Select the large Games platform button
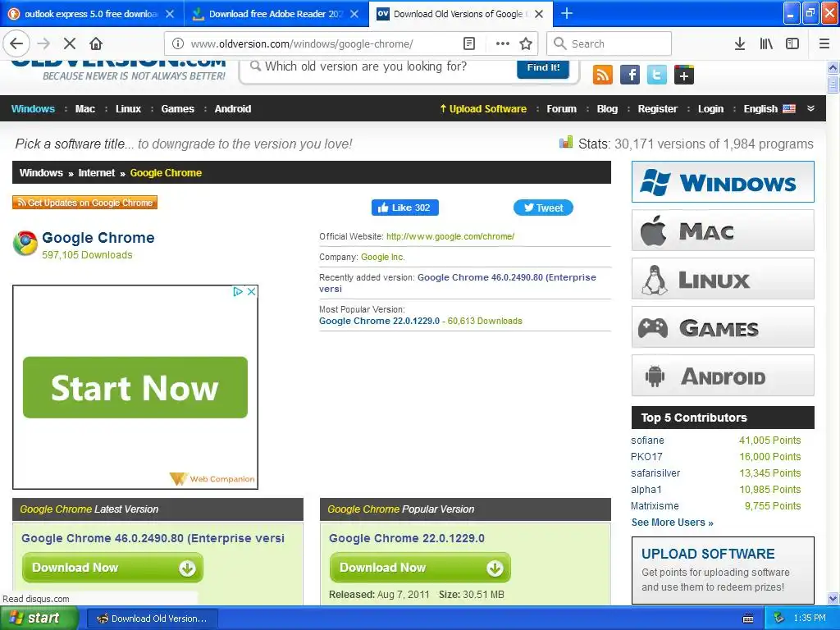840x630 pixels. [x=723, y=326]
